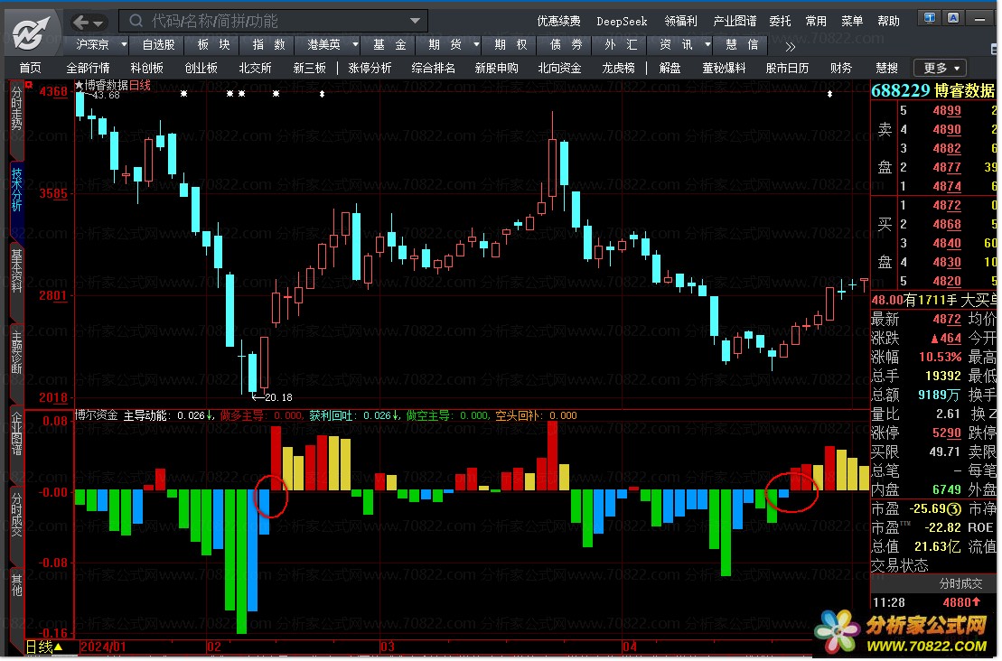The height and width of the screenshot is (661, 1002).
Task: Open the 涨停分析 tab
Action: (370, 68)
